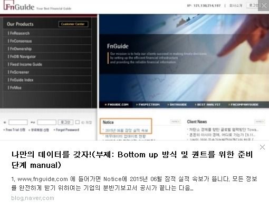
Task: Click the FNGUIDE.COM banner tab
Action: [x=117, y=105]
